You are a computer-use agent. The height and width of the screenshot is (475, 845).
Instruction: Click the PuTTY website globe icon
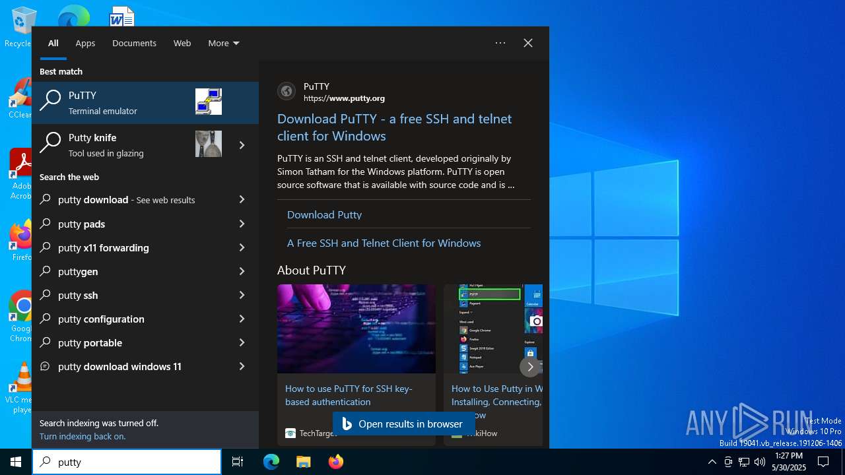(287, 91)
